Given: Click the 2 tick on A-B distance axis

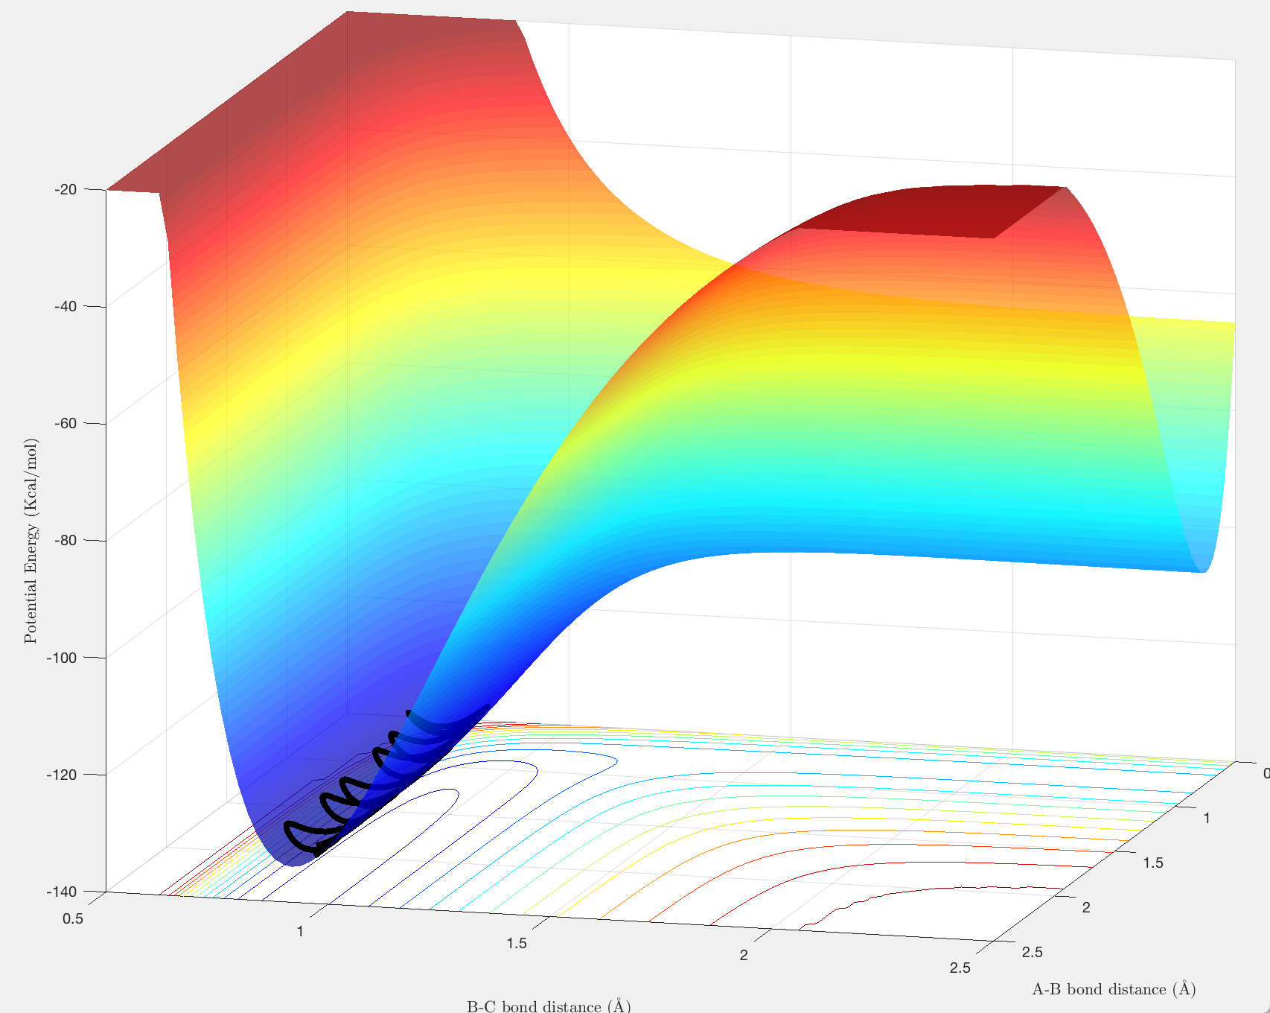Looking at the screenshot, I should pyautogui.click(x=1086, y=907).
